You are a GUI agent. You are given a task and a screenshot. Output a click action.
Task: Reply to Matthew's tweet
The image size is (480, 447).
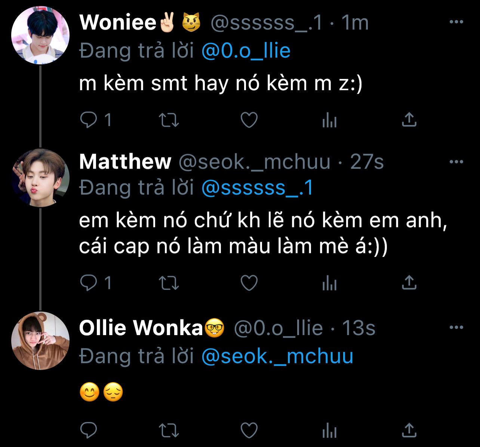pos(89,283)
